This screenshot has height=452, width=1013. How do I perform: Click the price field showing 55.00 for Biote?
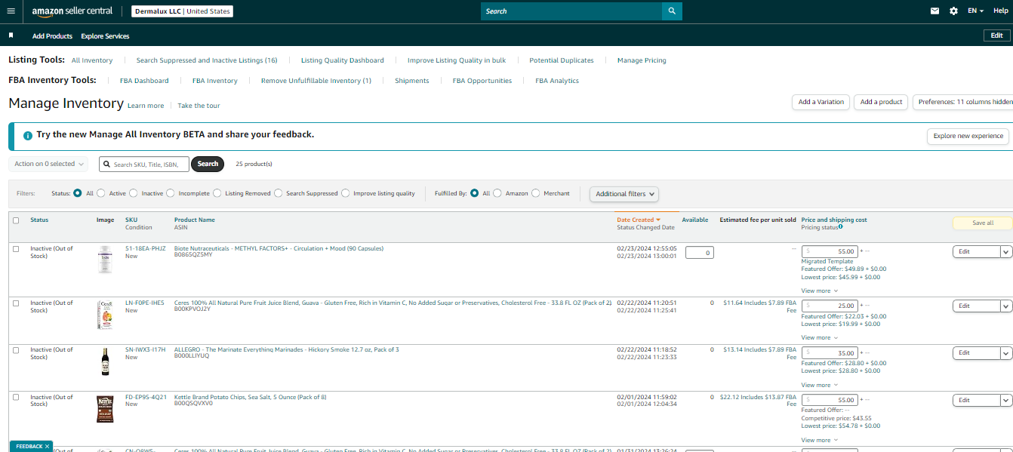830,251
